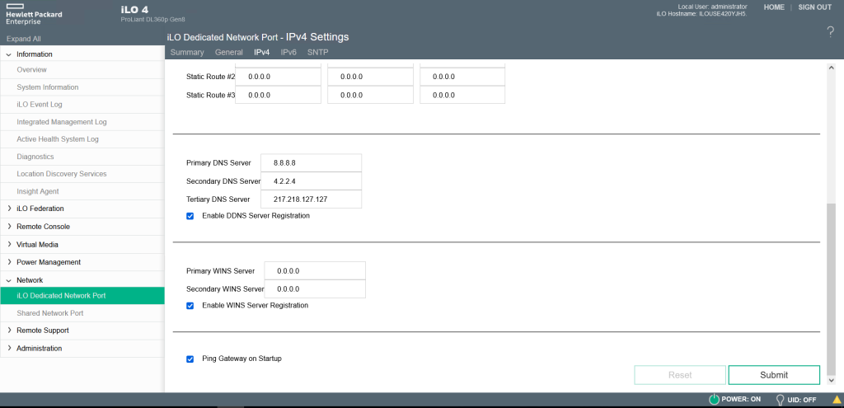Open Insight Agent page
Viewport: 844px width, 408px height.
[82, 191]
